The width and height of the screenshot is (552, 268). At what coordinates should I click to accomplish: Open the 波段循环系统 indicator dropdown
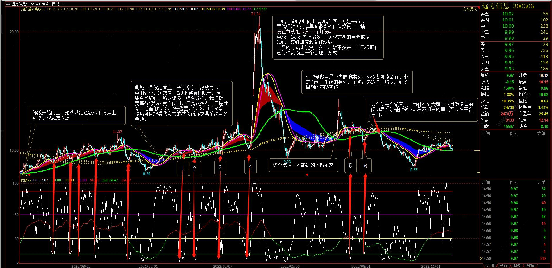coord(33,9)
